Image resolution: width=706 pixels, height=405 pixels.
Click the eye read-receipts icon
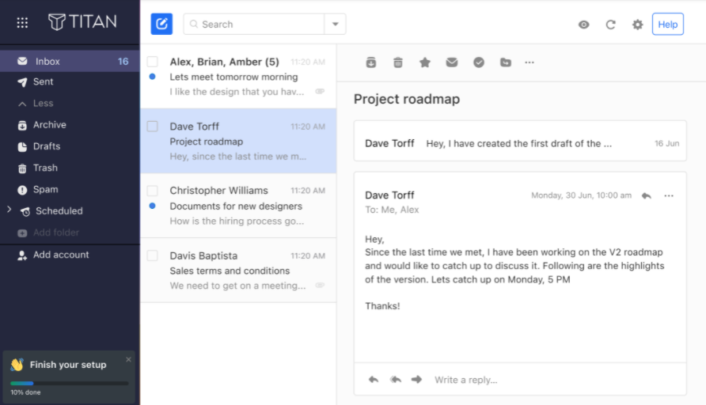point(583,25)
